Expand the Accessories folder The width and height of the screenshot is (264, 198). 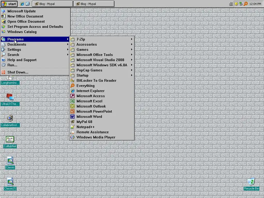(102, 44)
